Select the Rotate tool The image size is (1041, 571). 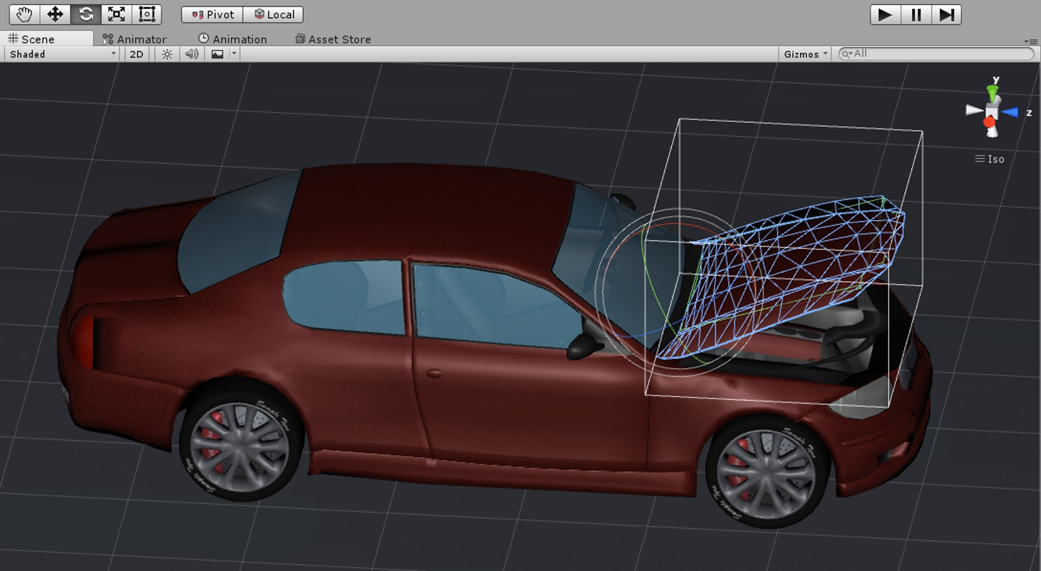click(x=86, y=15)
